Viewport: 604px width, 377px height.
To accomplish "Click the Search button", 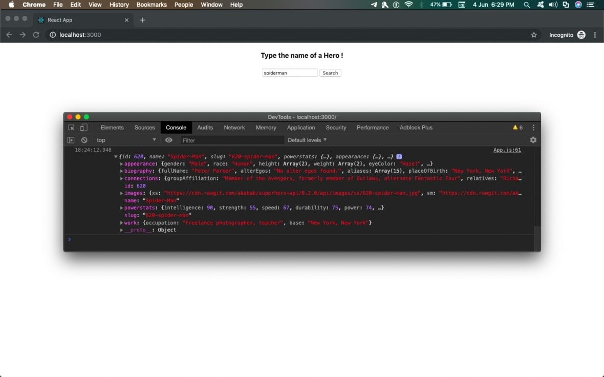I will coord(330,73).
